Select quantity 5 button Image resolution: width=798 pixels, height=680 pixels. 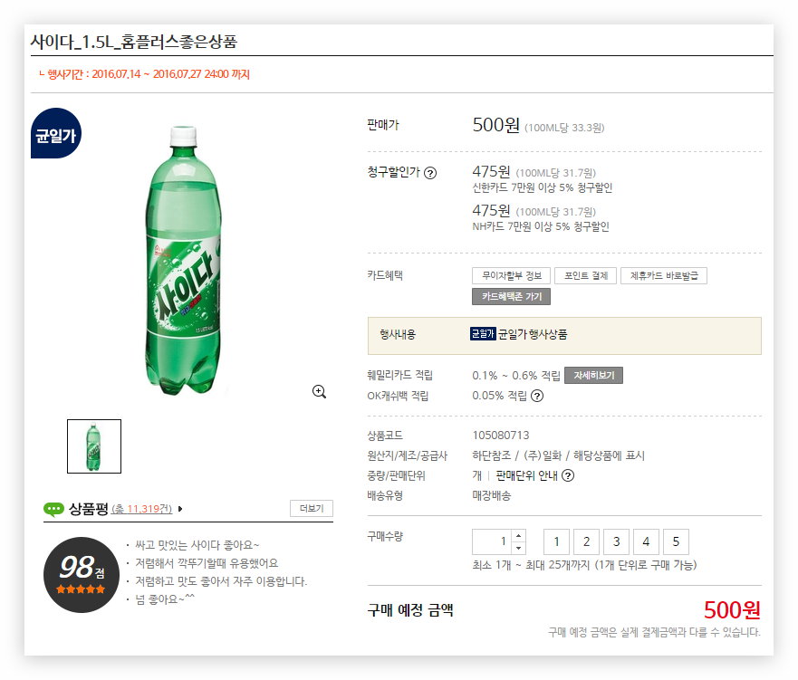click(x=676, y=542)
